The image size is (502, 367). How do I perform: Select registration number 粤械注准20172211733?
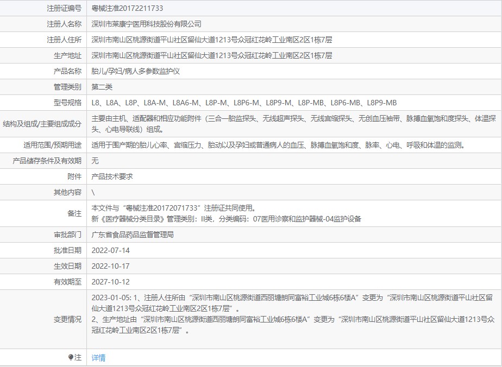tap(128, 8)
